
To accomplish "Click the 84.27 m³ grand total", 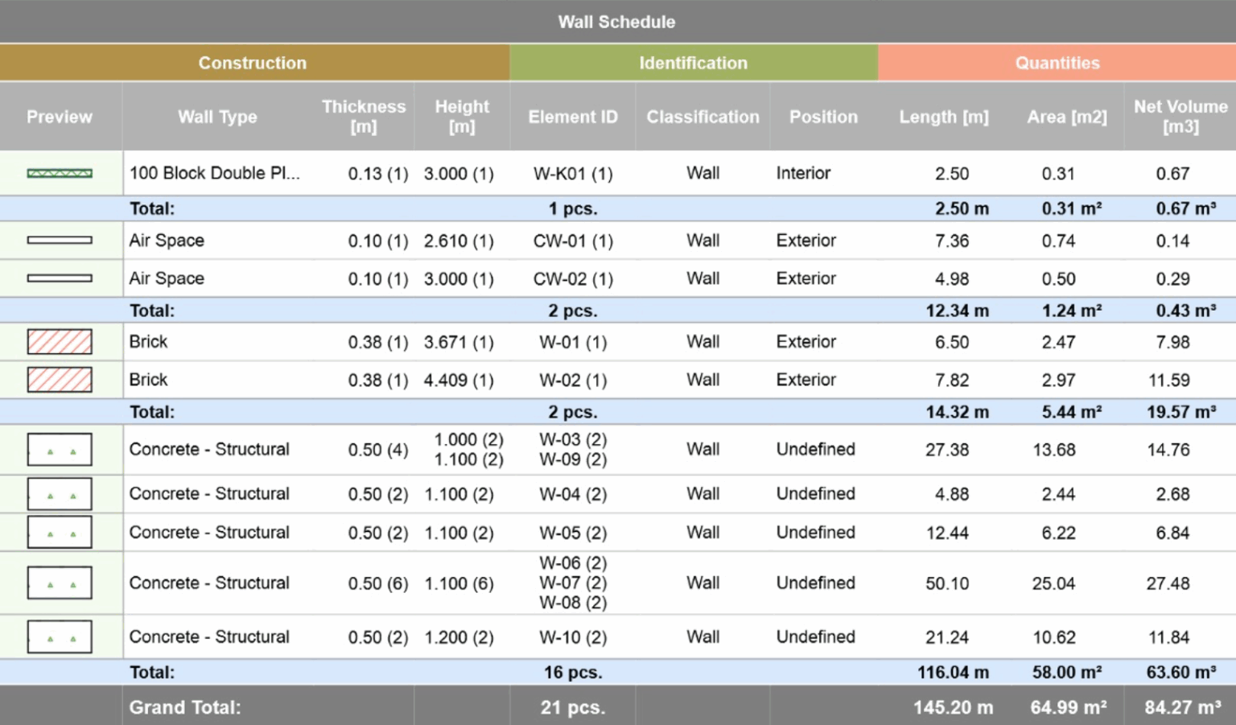I will pos(1183,707).
